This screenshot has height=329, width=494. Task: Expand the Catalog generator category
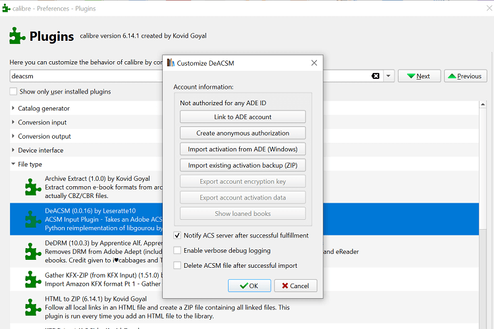tap(13, 108)
